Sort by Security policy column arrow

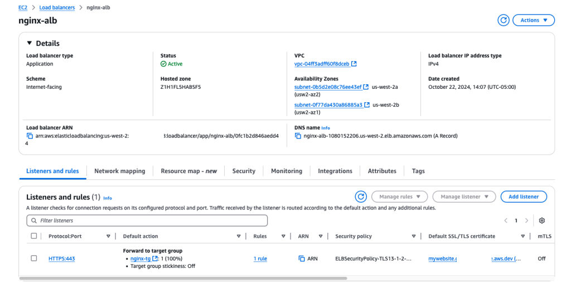click(x=414, y=236)
